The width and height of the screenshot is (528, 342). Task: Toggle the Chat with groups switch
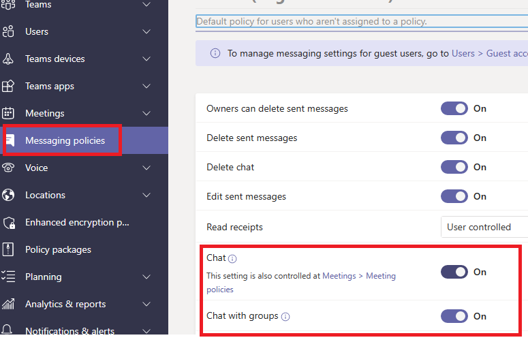coord(454,316)
